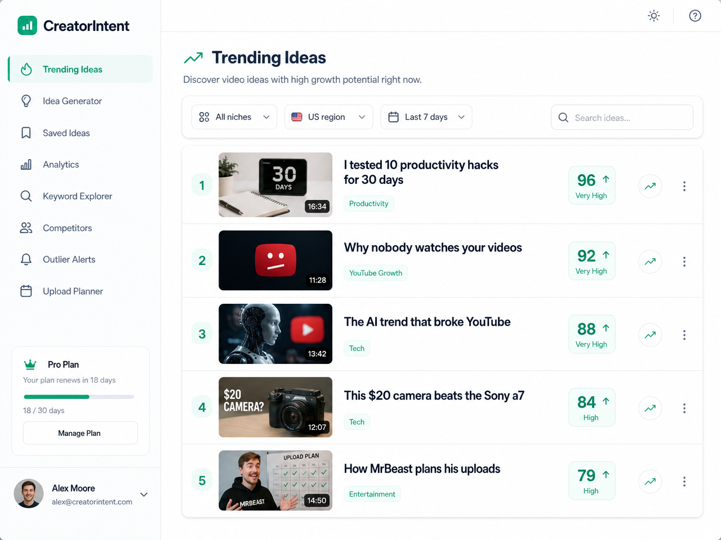Click the rank 2 number badge
This screenshot has height=540, width=721.
coord(202,260)
